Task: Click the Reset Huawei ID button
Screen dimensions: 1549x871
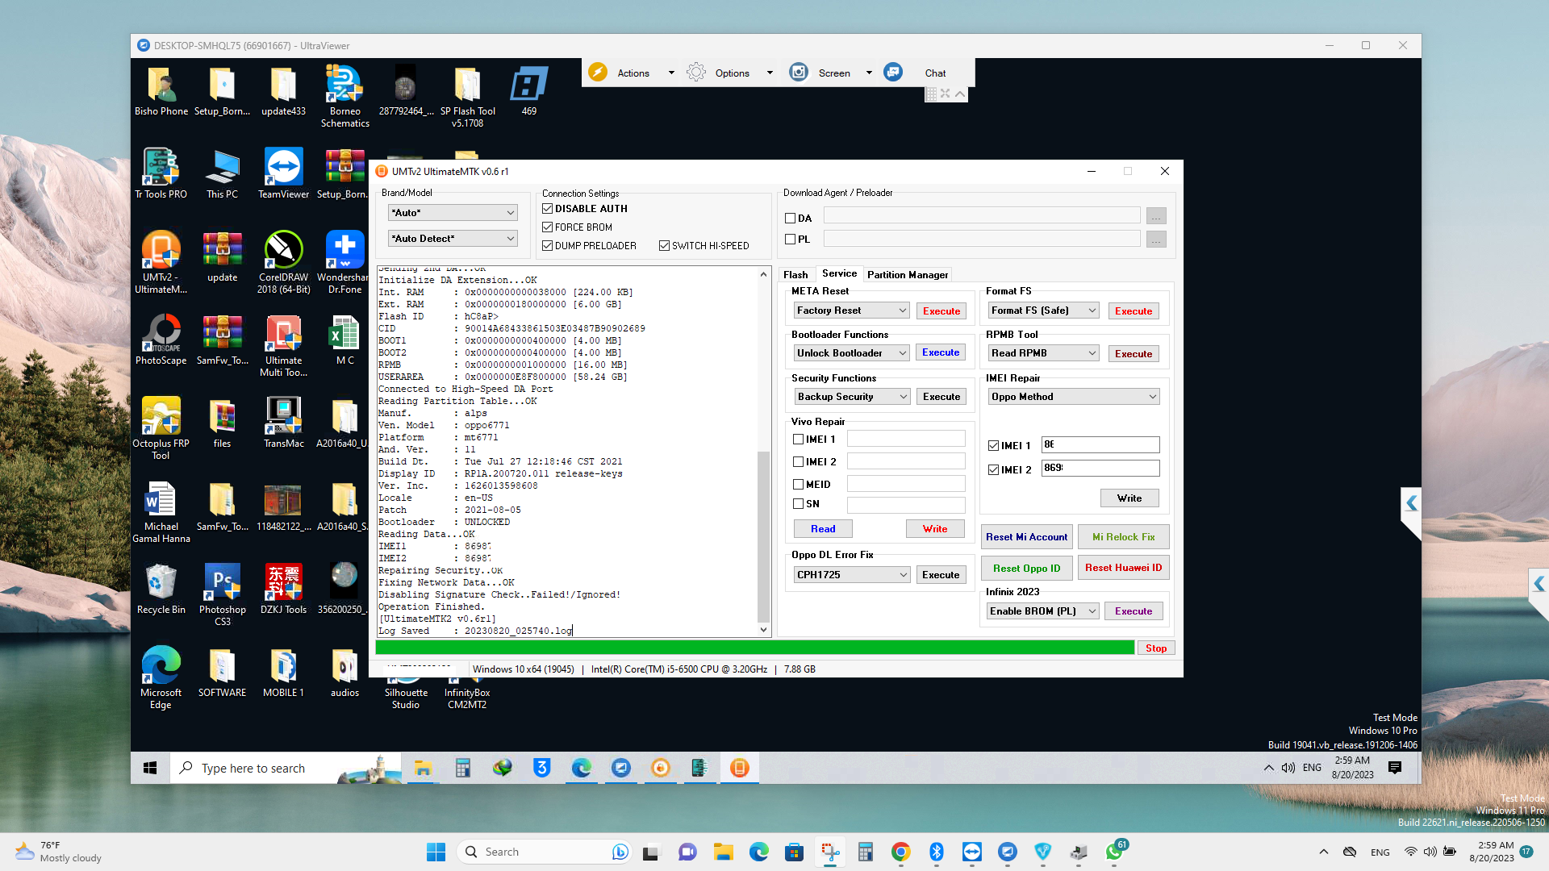Action: [1123, 568]
